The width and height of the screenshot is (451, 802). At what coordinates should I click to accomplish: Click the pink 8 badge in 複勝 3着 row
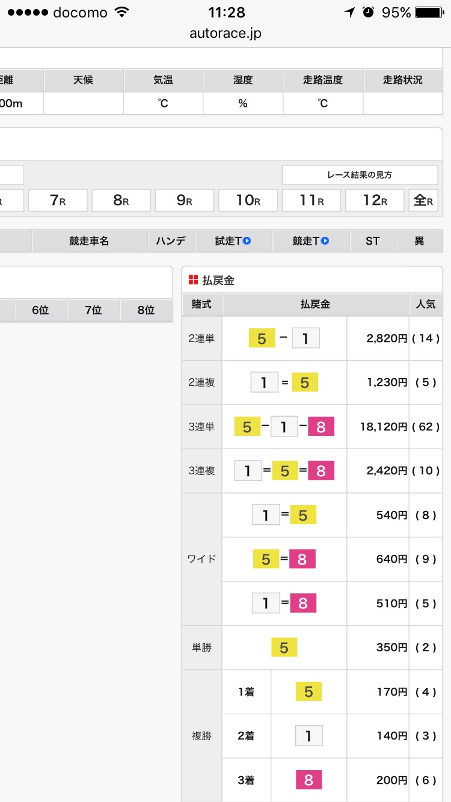click(308, 780)
